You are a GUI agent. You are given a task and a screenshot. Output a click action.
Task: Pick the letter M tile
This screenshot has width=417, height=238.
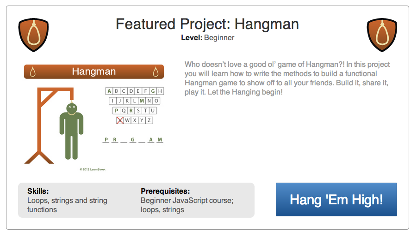(142, 101)
